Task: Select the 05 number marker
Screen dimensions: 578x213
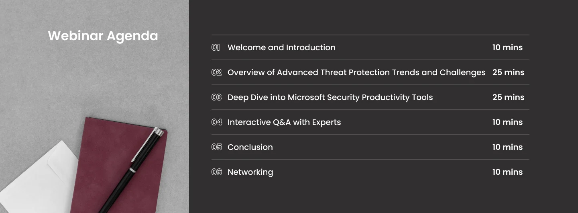Action: point(216,147)
